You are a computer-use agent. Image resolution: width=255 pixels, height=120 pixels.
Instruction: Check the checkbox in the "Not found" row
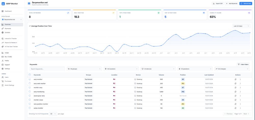pyautogui.click(x=30, y=96)
